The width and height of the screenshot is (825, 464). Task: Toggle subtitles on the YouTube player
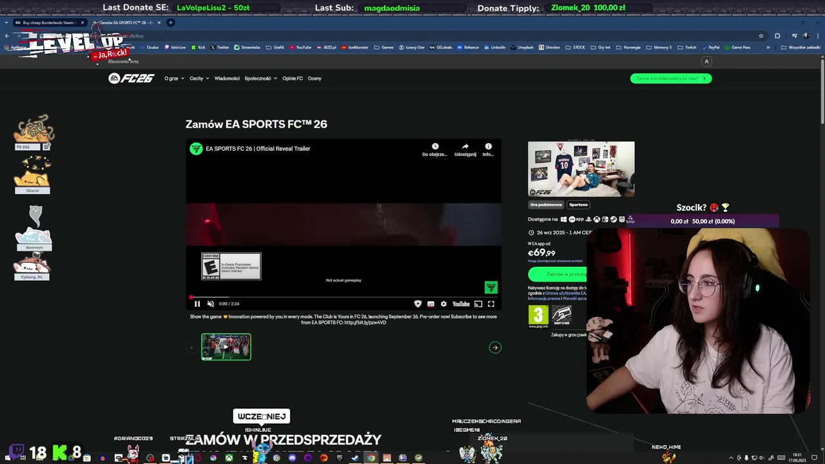click(431, 304)
